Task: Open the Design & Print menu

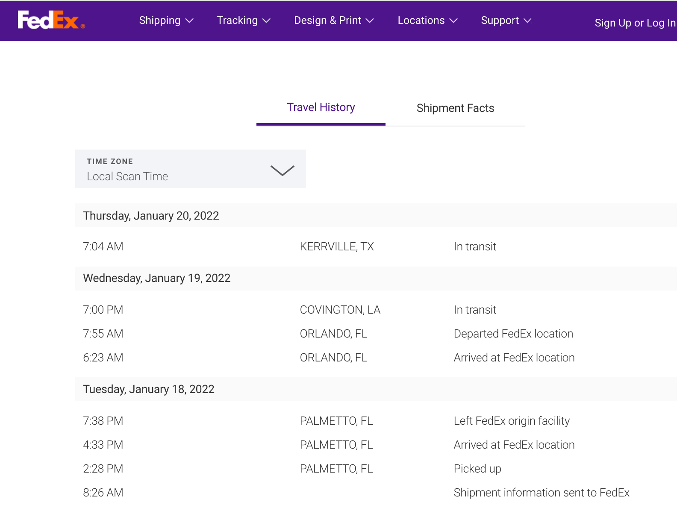Action: click(334, 21)
